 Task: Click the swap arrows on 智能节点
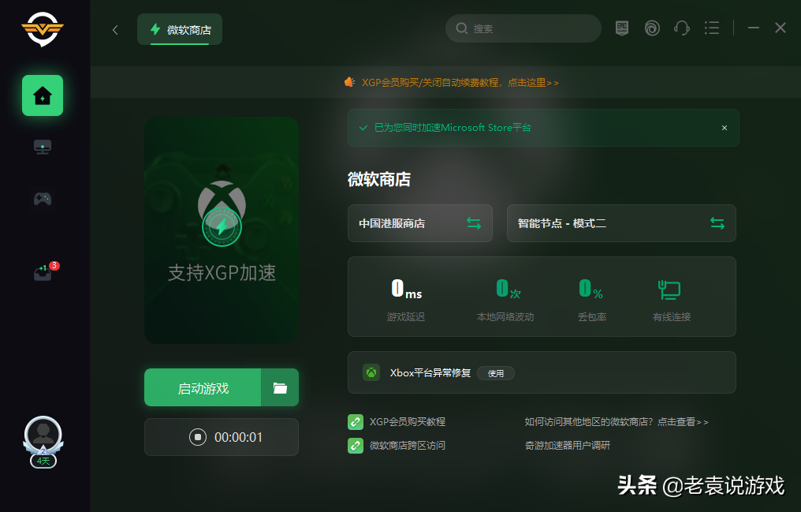coord(717,223)
